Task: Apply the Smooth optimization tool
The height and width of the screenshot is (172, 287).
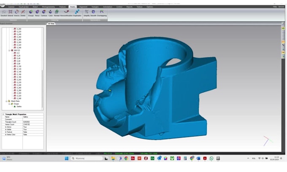Action: (93, 12)
